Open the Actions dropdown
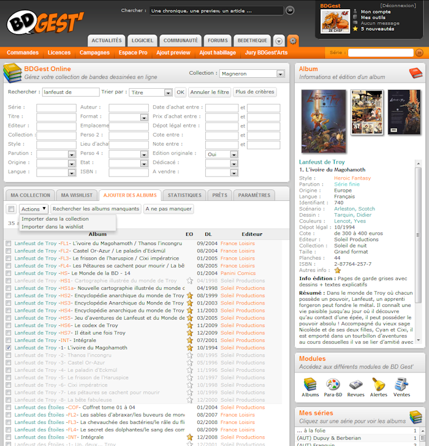429x446 pixels. tap(34, 209)
